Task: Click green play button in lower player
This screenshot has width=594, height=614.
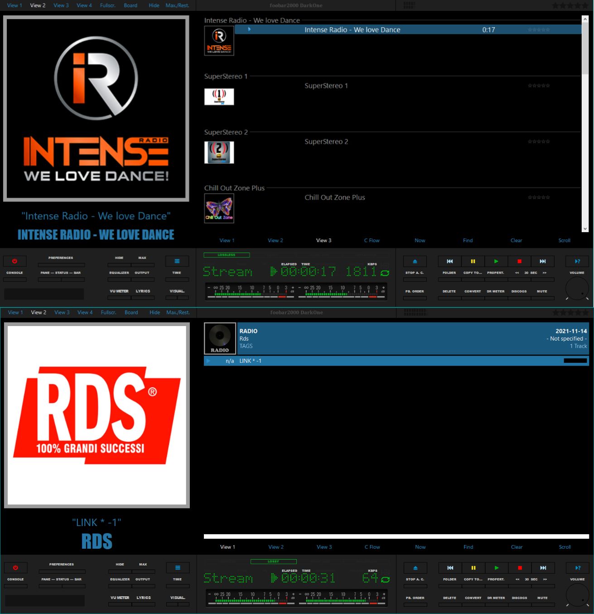Action: tap(497, 568)
